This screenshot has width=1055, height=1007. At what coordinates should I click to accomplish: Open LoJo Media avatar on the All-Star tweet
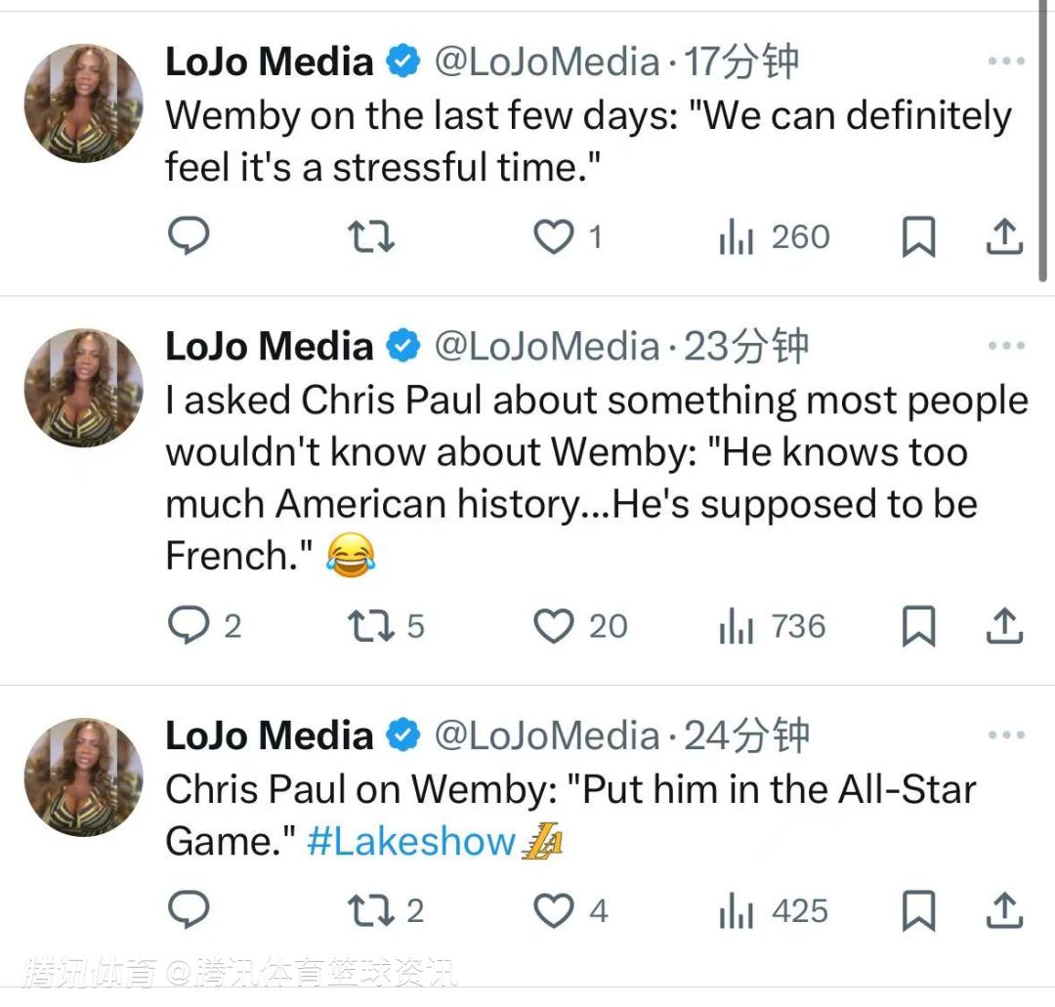[x=83, y=777]
